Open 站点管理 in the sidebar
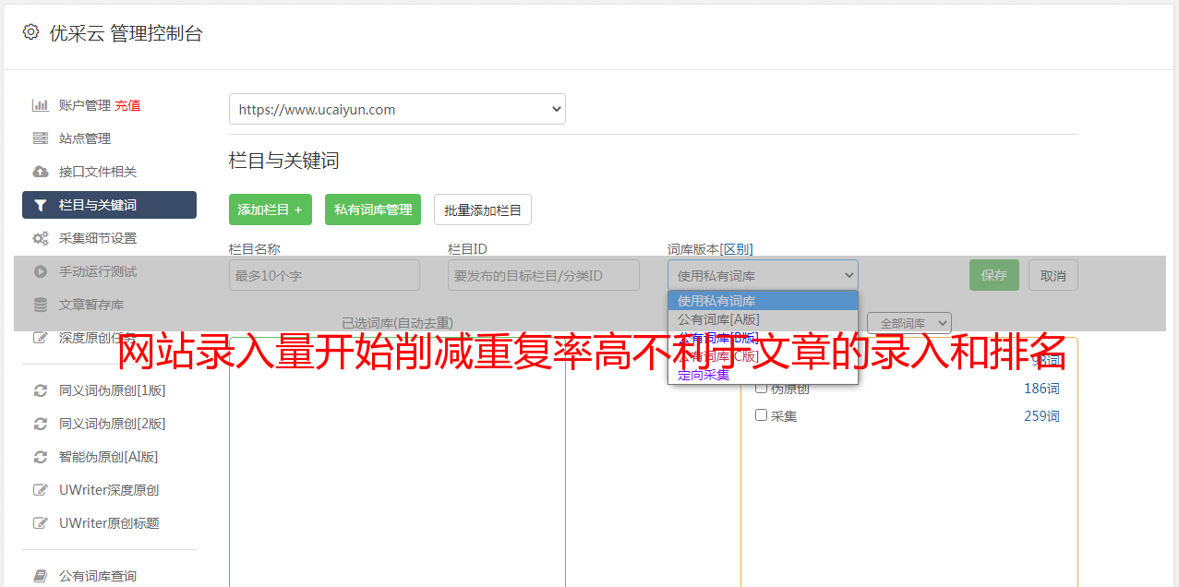Image resolution: width=1179 pixels, height=587 pixels. click(85, 138)
